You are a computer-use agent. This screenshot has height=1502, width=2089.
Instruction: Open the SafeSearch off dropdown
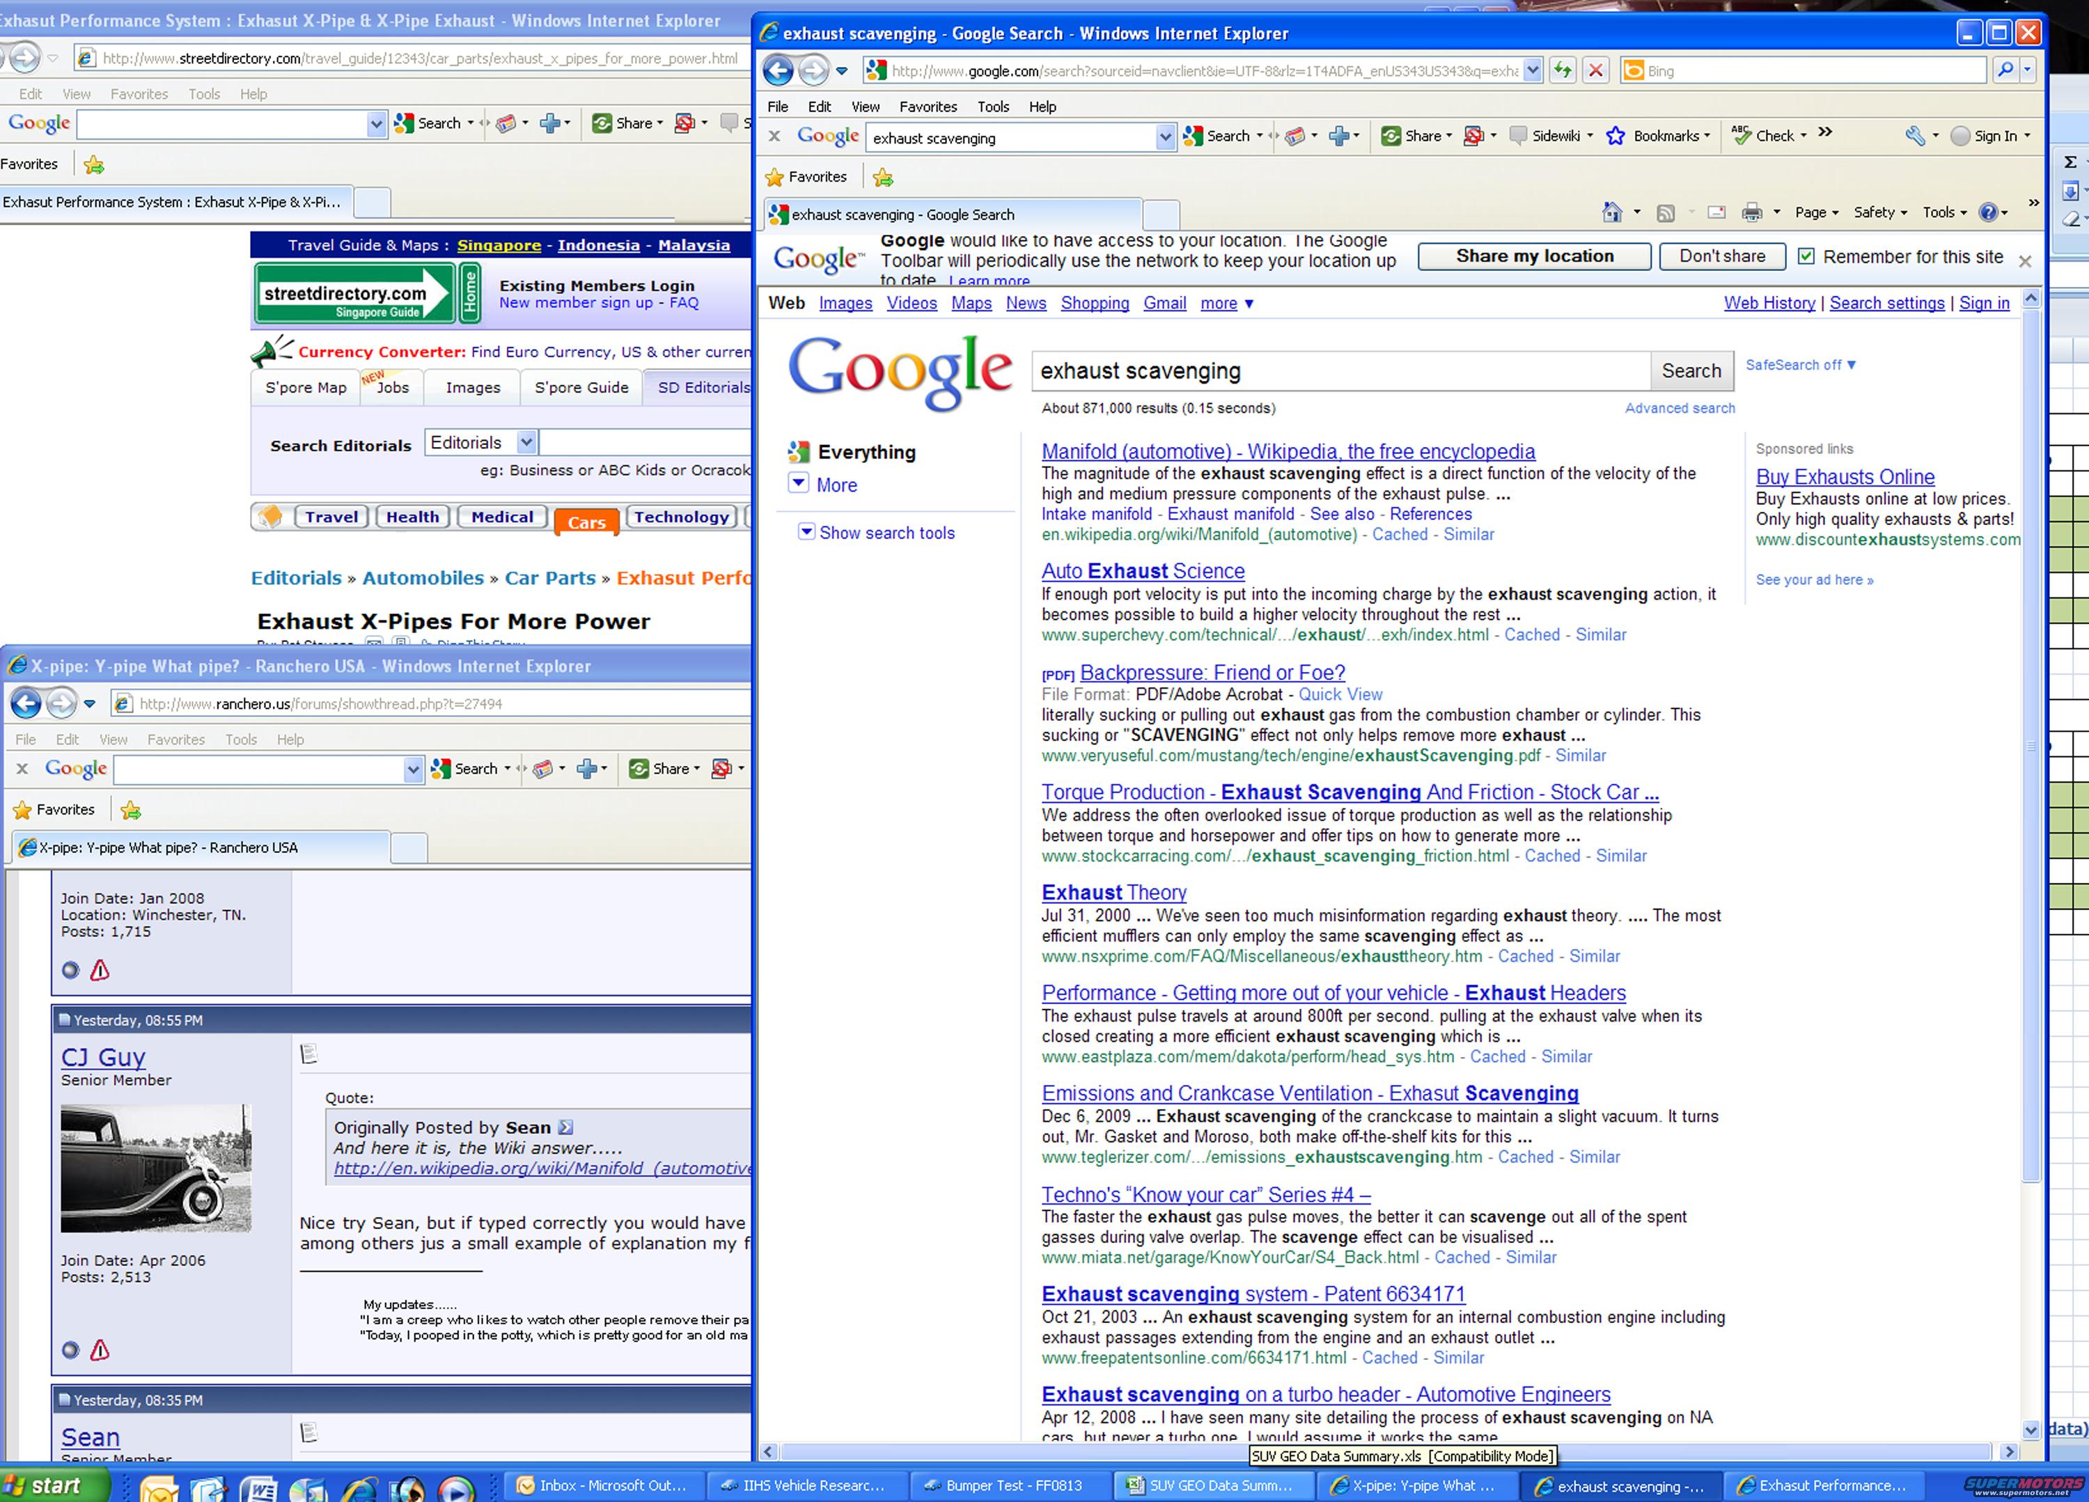pyautogui.click(x=1800, y=365)
